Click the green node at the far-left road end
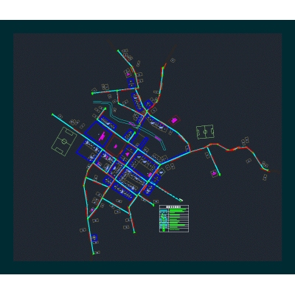The width and height of the screenshot is (295, 295). pyautogui.click(x=52, y=114)
